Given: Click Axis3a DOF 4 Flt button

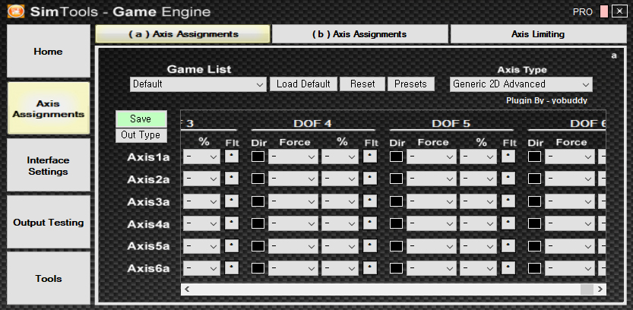Looking at the screenshot, I should pyautogui.click(x=370, y=201).
